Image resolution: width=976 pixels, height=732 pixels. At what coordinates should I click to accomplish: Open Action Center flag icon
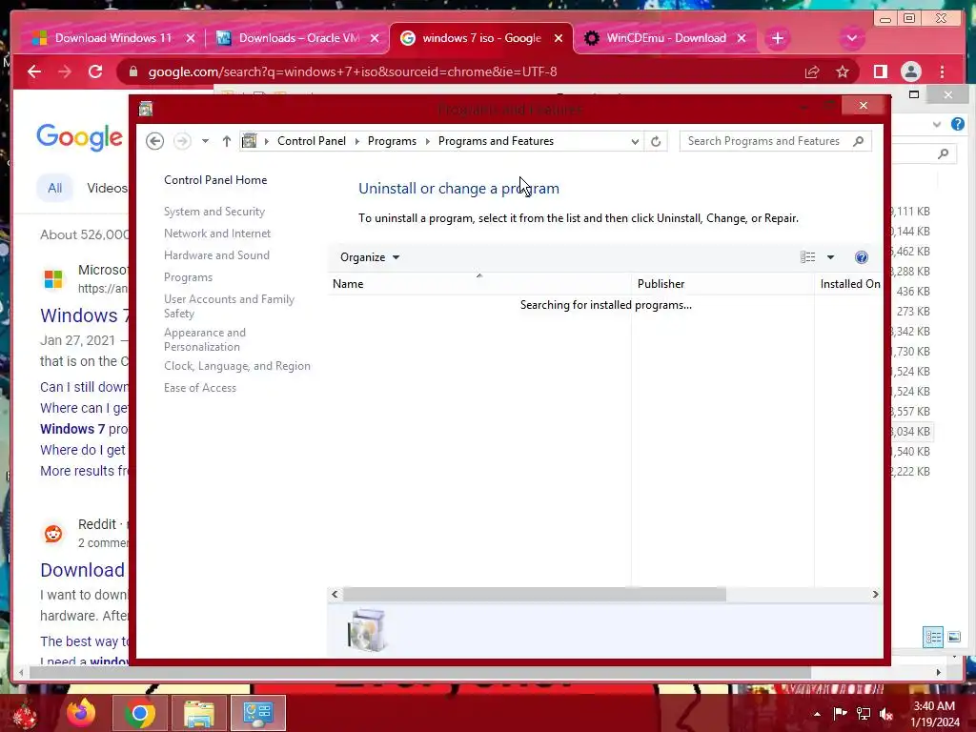840,714
